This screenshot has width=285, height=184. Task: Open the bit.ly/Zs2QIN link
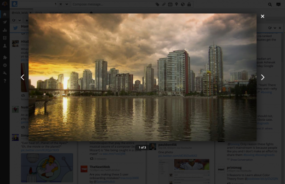[269, 179]
